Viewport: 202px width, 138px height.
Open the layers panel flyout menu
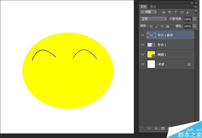click(x=195, y=7)
